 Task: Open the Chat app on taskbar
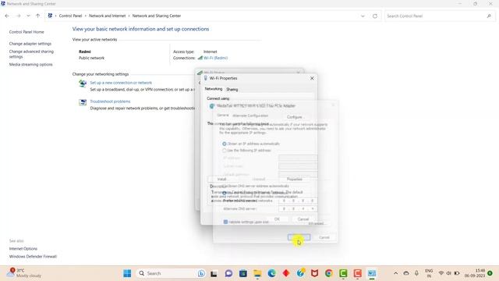(228, 273)
